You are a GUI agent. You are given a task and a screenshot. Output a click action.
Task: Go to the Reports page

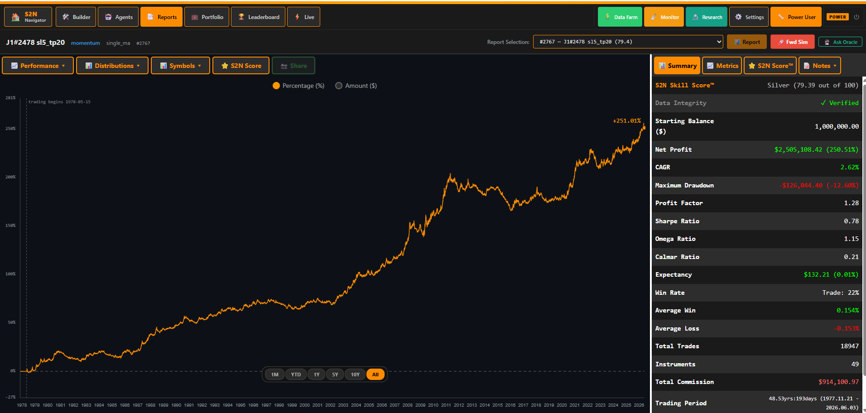(161, 17)
